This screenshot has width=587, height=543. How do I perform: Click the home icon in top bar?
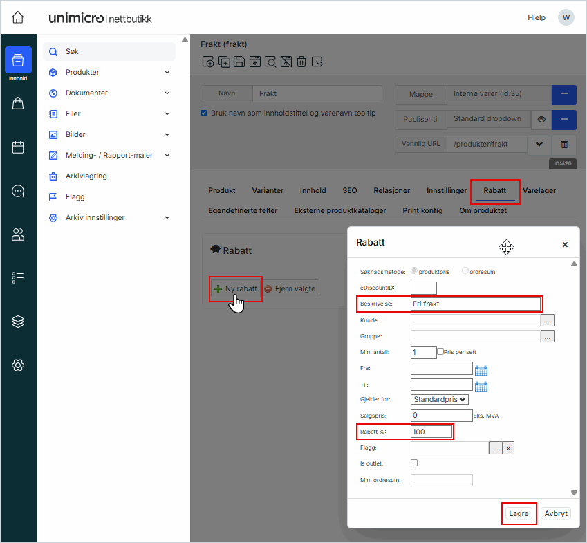18,17
